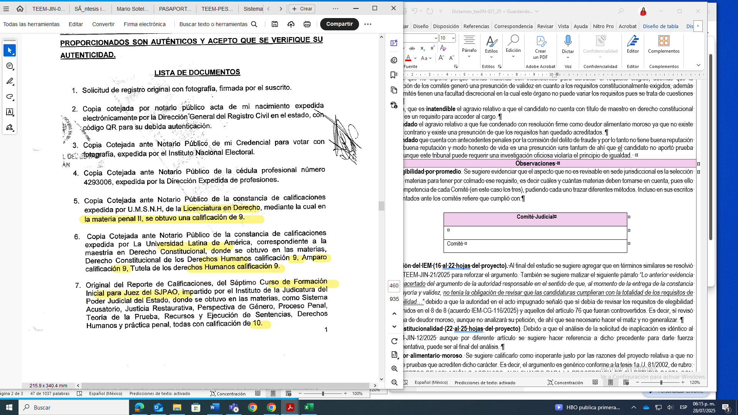
Task: Open the font name dropdown arrow in Word
Action: pyautogui.click(x=436, y=38)
